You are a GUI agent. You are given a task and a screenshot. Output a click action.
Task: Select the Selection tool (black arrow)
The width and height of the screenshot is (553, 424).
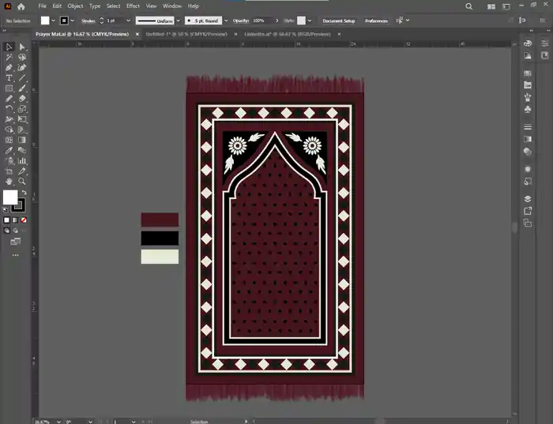click(9, 47)
